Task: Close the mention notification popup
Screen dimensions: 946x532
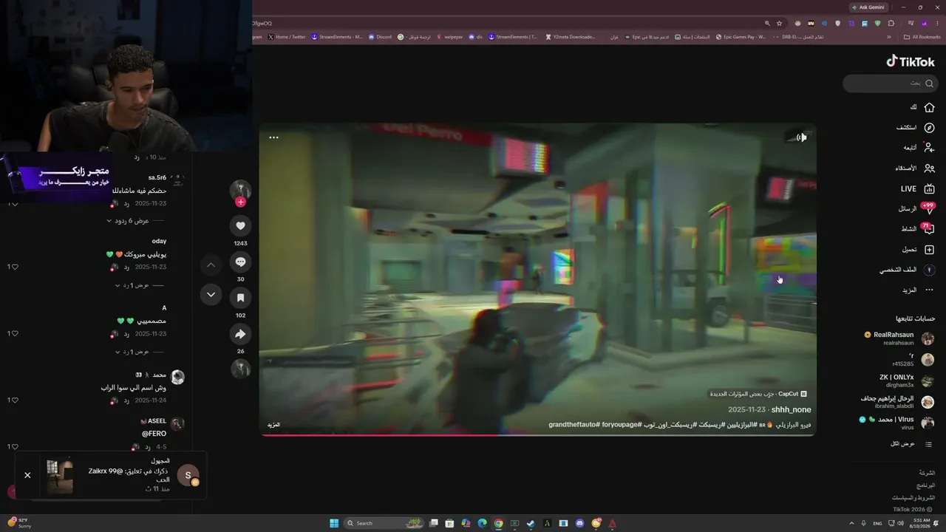Action: coord(27,475)
